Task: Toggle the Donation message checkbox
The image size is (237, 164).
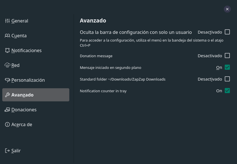Action: click(227, 56)
